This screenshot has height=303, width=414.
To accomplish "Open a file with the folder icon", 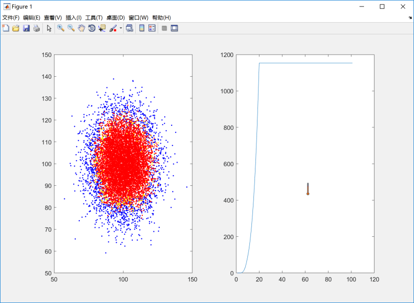I will pyautogui.click(x=16, y=28).
